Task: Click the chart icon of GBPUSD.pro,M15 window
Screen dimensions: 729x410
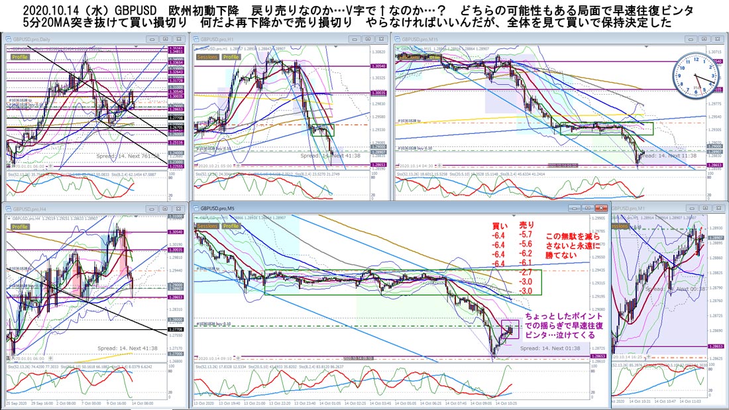Action: (398, 40)
